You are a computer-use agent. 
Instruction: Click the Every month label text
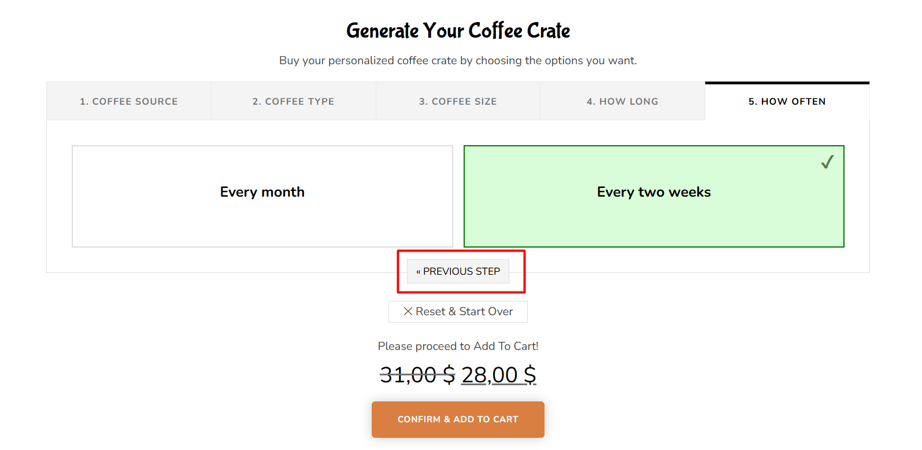[x=262, y=192]
